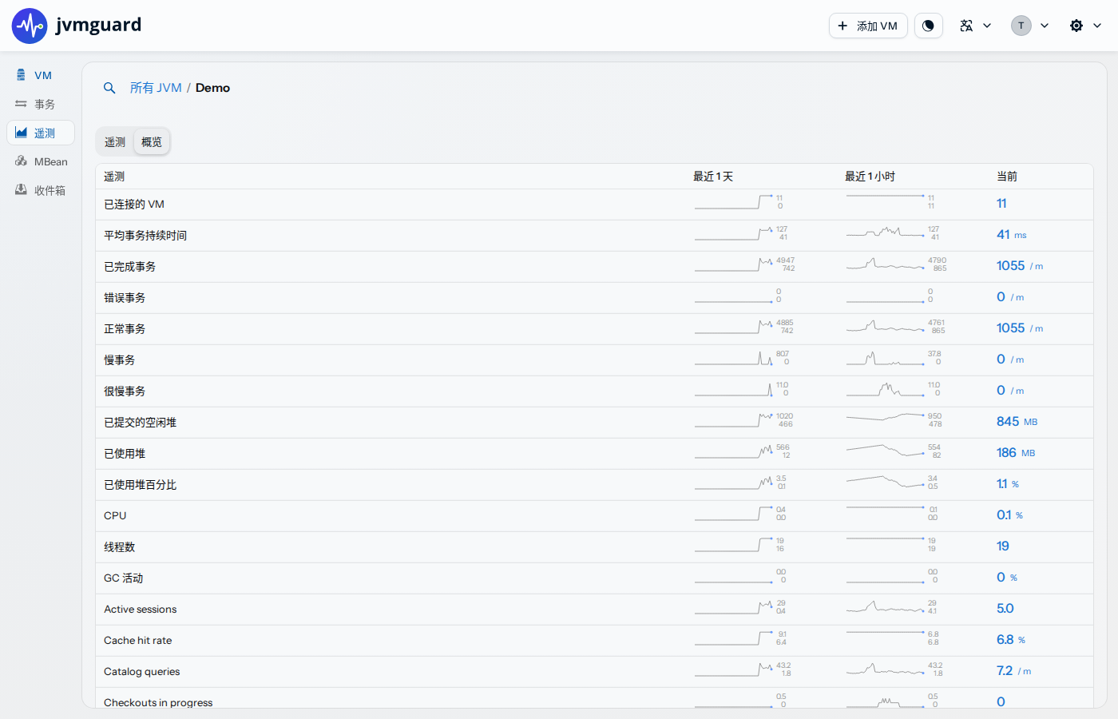Open the 已提交的空闲堆 row
The width and height of the screenshot is (1118, 719).
595,423
